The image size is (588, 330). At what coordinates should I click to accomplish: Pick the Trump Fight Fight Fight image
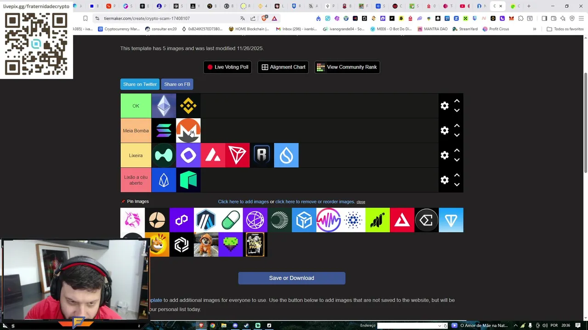point(255,245)
